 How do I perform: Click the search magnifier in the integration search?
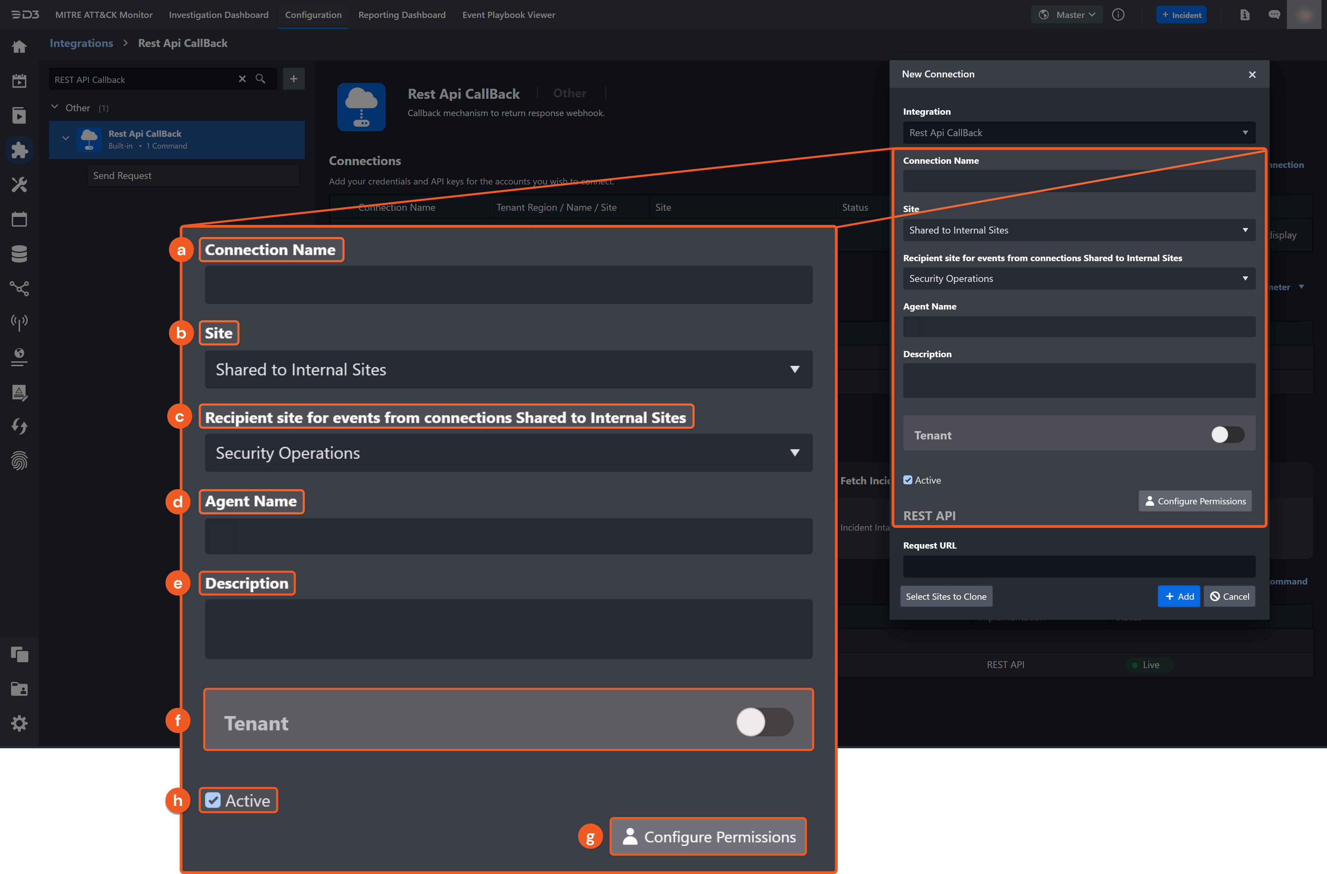click(x=260, y=79)
